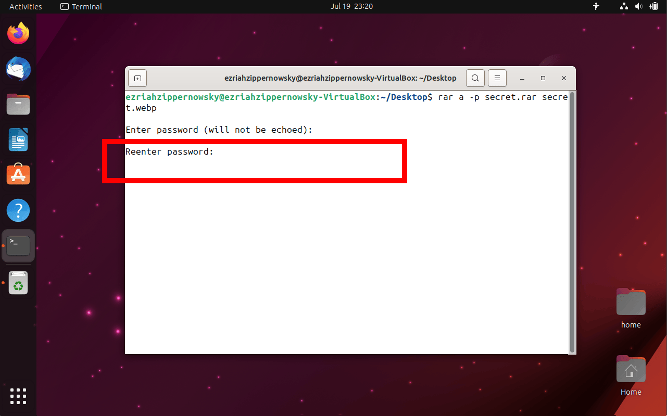Click the terminal window title text

tap(341, 78)
